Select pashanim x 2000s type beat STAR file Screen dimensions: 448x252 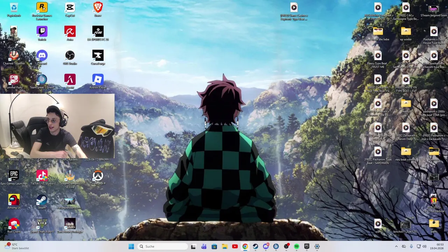(x=434, y=107)
